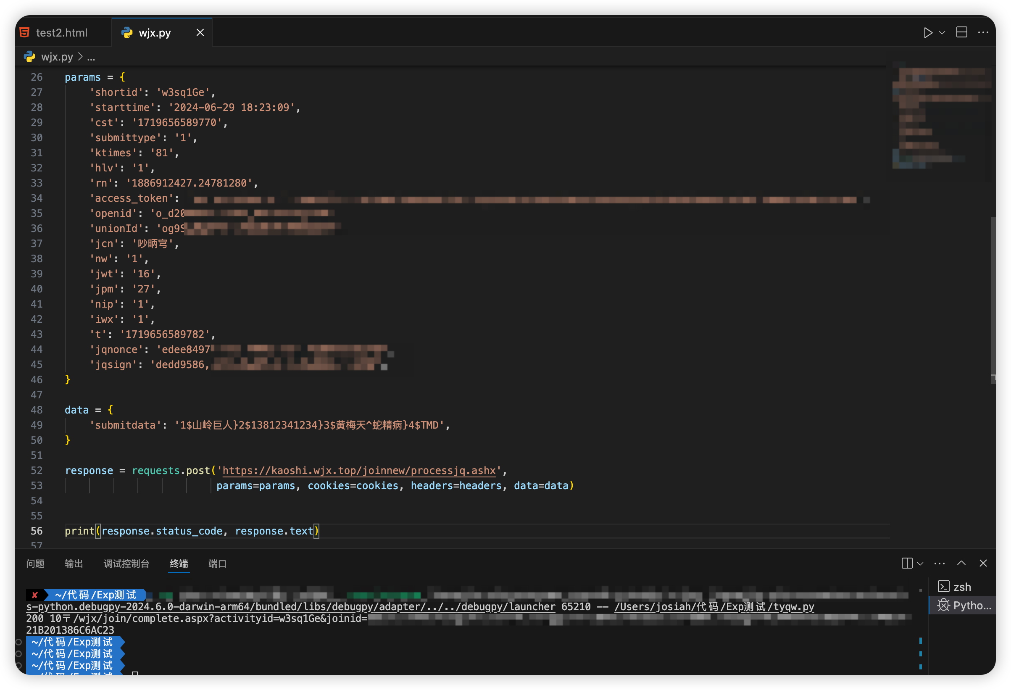
Task: Open editor more actions ellipsis
Action: 983,33
